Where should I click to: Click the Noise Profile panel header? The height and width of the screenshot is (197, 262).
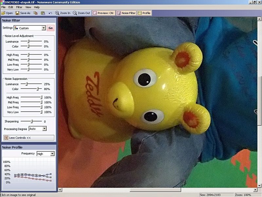coord(28,147)
